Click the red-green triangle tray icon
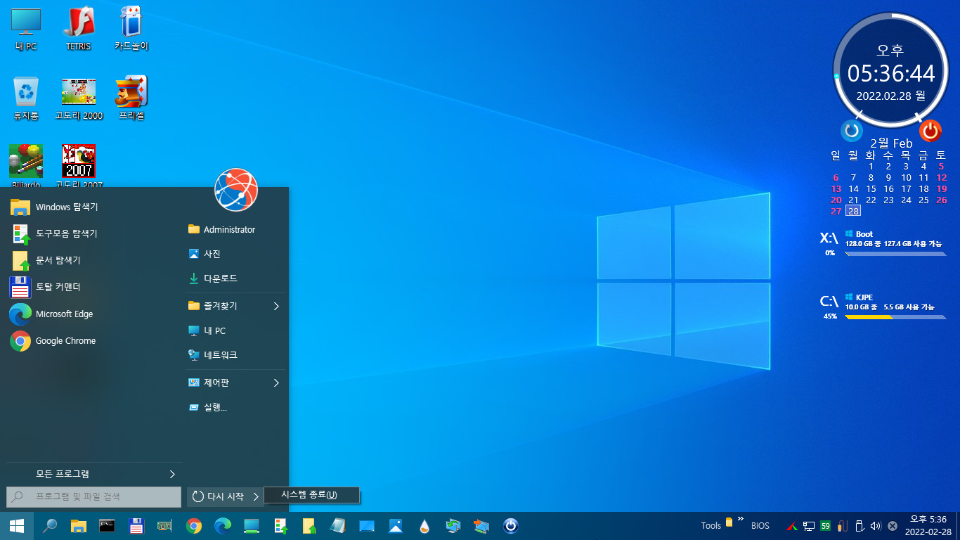 (x=792, y=526)
